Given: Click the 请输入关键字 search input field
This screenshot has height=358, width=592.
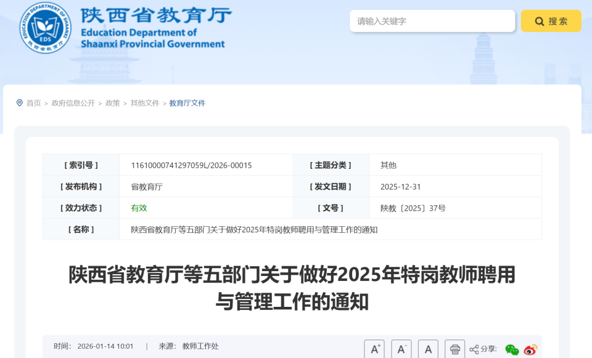Looking at the screenshot, I should point(432,20).
